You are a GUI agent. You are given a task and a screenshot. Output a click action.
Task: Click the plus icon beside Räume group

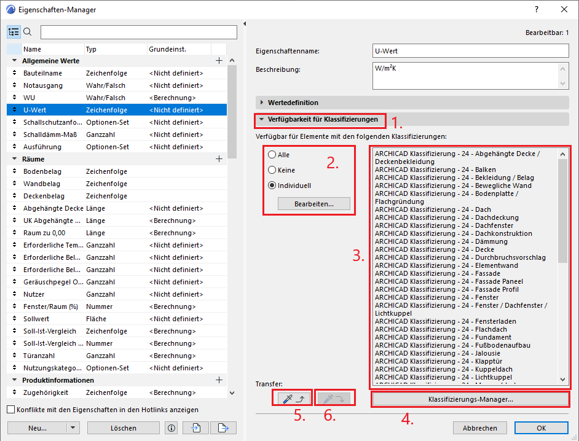pos(219,159)
